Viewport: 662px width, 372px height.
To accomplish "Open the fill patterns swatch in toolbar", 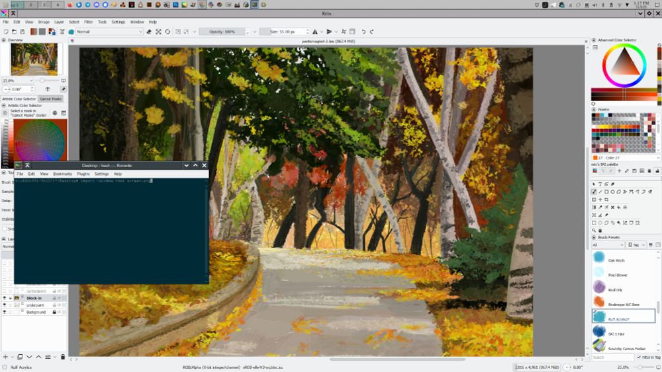I will (42, 32).
